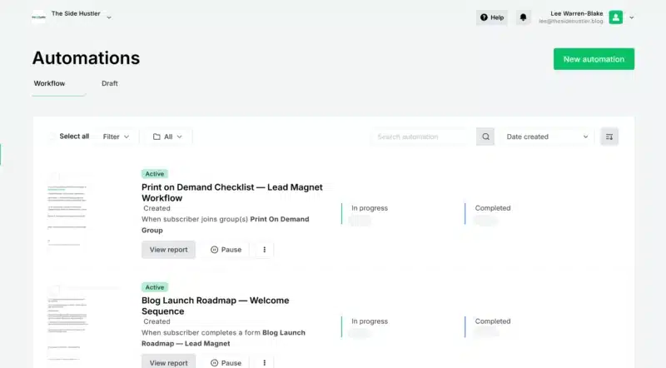Open Print on Demand Checklist workflow thumbnail

point(67,211)
